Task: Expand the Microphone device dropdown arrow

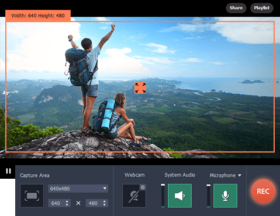Action: click(240, 175)
